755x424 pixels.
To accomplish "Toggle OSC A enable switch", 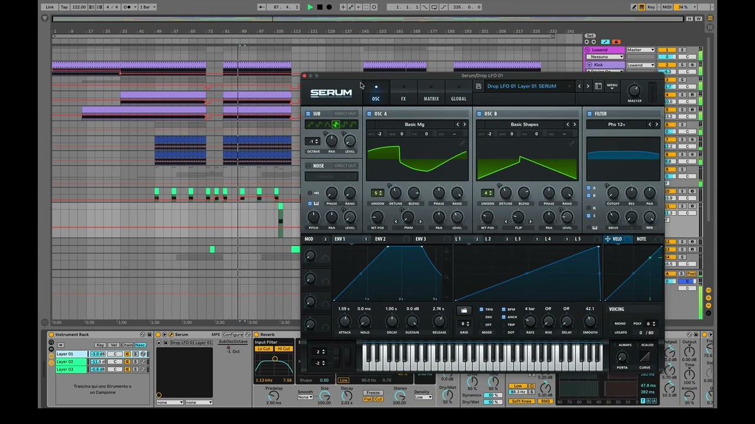I will coord(370,114).
